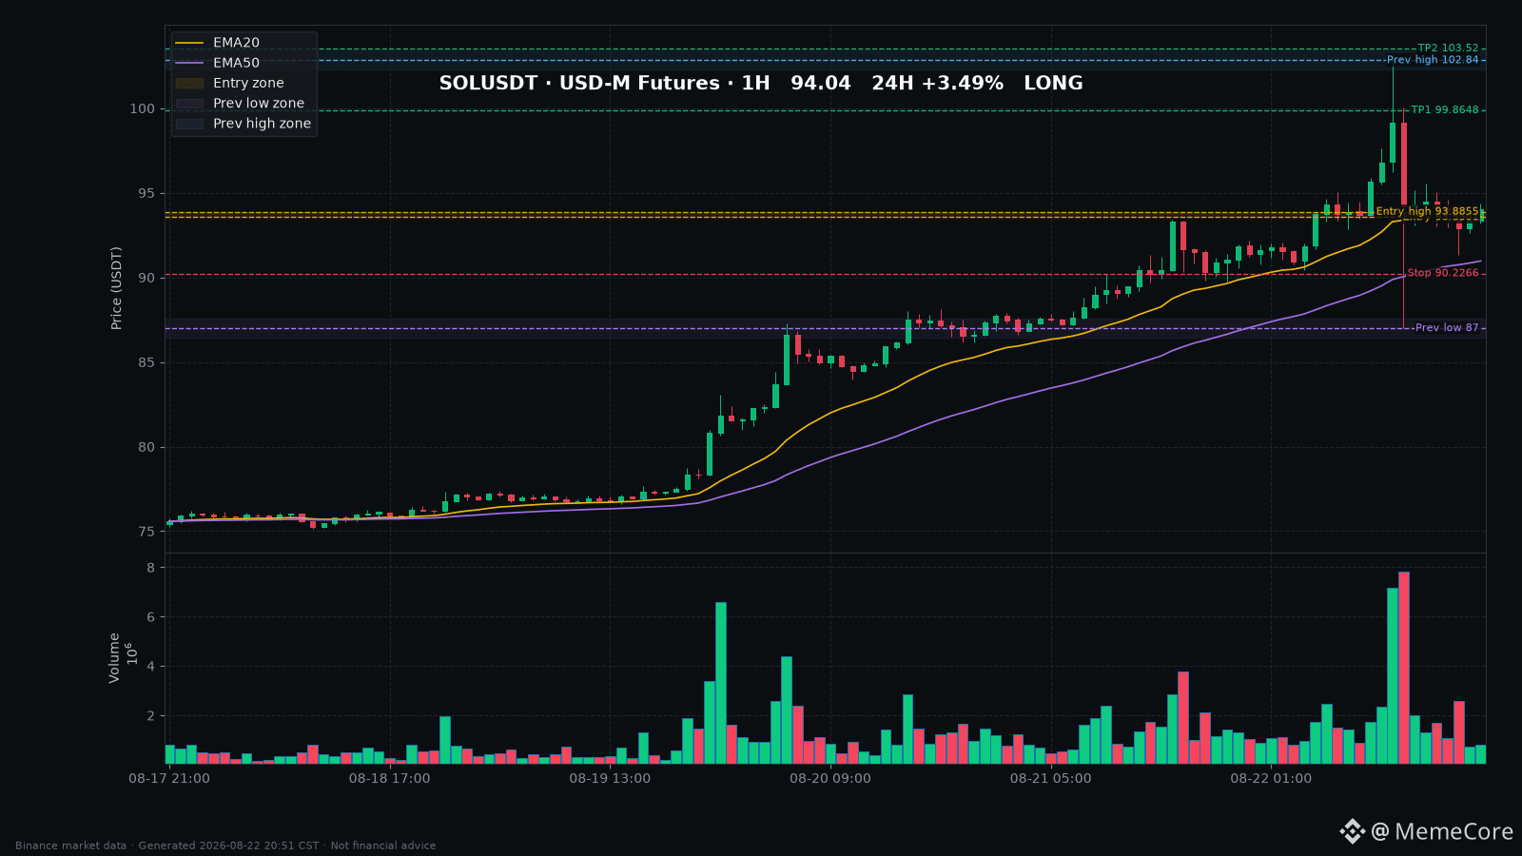The image size is (1522, 856).
Task: Click the 'Not financial advice' footer note
Action: (383, 846)
